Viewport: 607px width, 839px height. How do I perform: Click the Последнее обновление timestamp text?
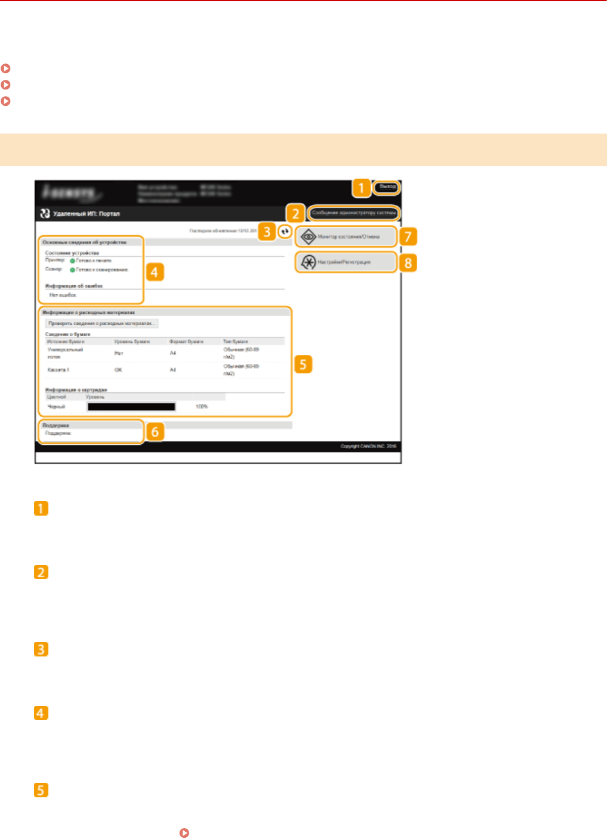tap(223, 231)
